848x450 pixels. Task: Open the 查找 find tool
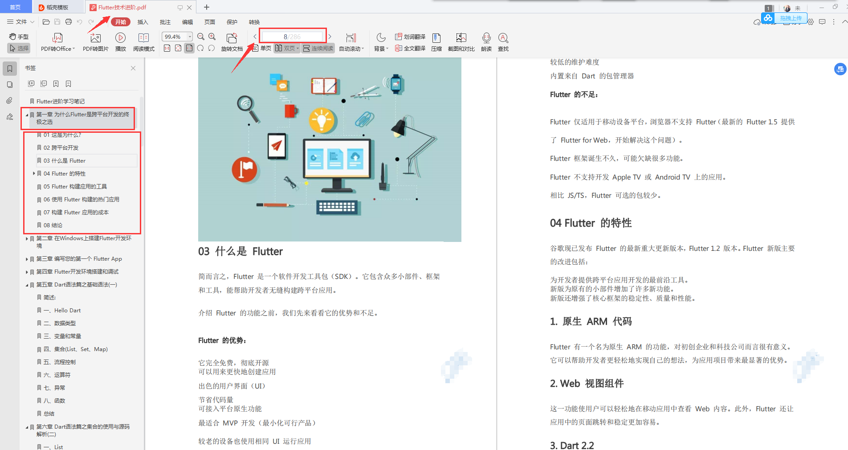point(503,42)
